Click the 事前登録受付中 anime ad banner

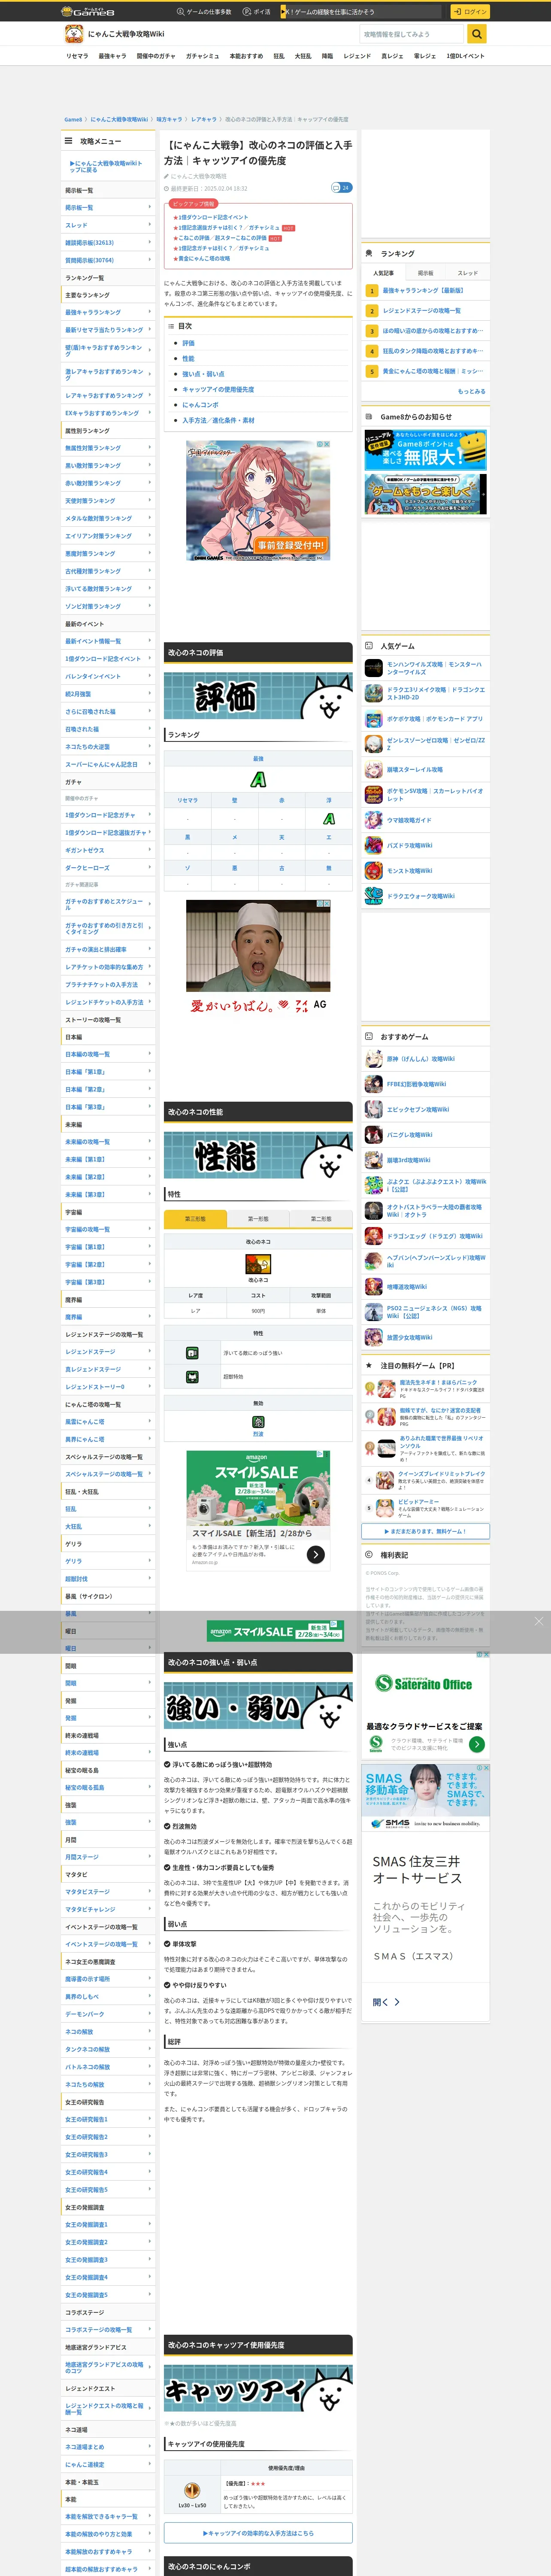(258, 501)
